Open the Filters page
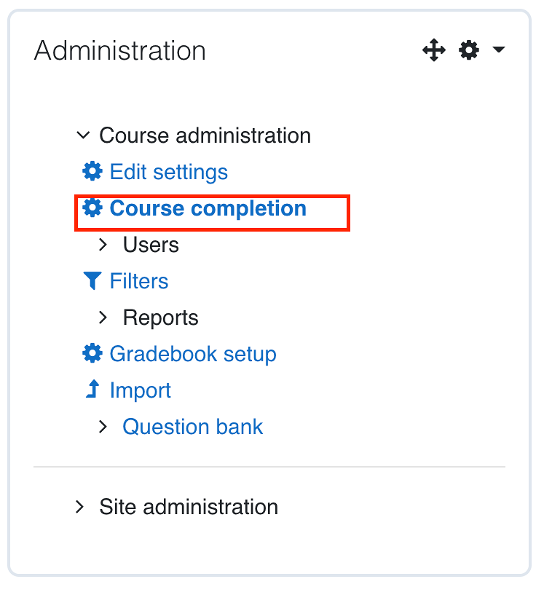The width and height of the screenshot is (552, 603). point(140,280)
